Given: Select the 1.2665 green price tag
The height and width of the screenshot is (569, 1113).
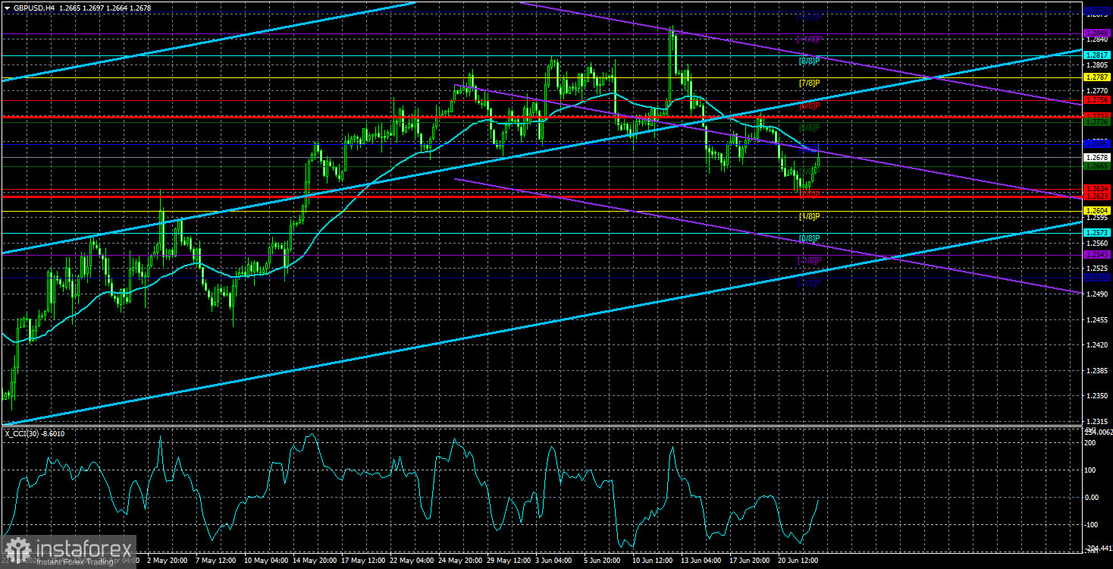Looking at the screenshot, I should (x=1097, y=165).
